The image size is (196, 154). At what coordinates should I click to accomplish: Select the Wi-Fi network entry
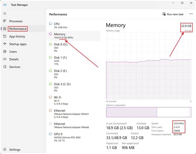(x=74, y=100)
